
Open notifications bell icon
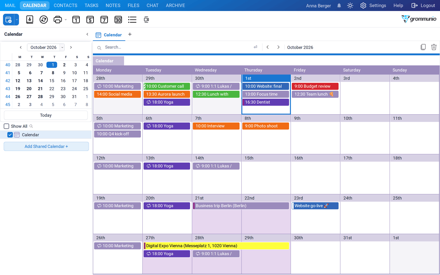339,5
